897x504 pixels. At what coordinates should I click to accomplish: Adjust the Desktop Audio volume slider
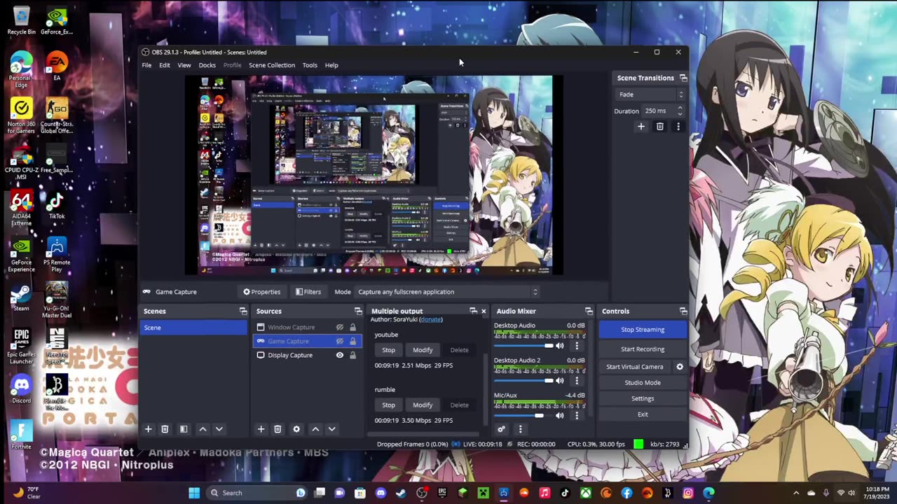[523, 346]
